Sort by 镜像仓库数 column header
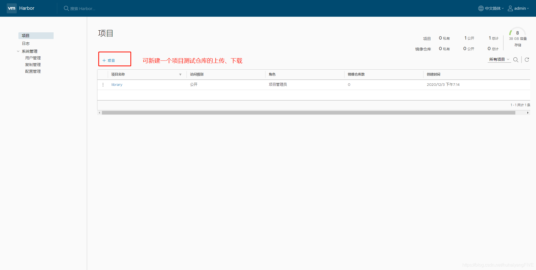 [356, 74]
